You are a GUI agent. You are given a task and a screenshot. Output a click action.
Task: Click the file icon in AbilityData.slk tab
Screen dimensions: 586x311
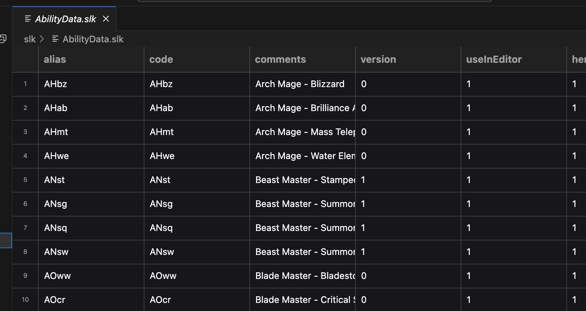[x=28, y=19]
